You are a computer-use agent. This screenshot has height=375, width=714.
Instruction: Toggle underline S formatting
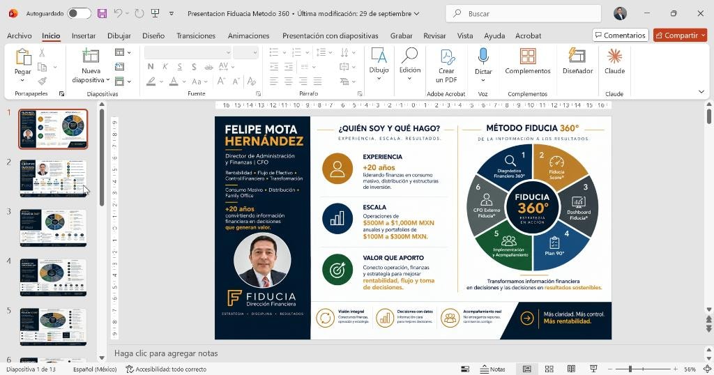pos(180,67)
